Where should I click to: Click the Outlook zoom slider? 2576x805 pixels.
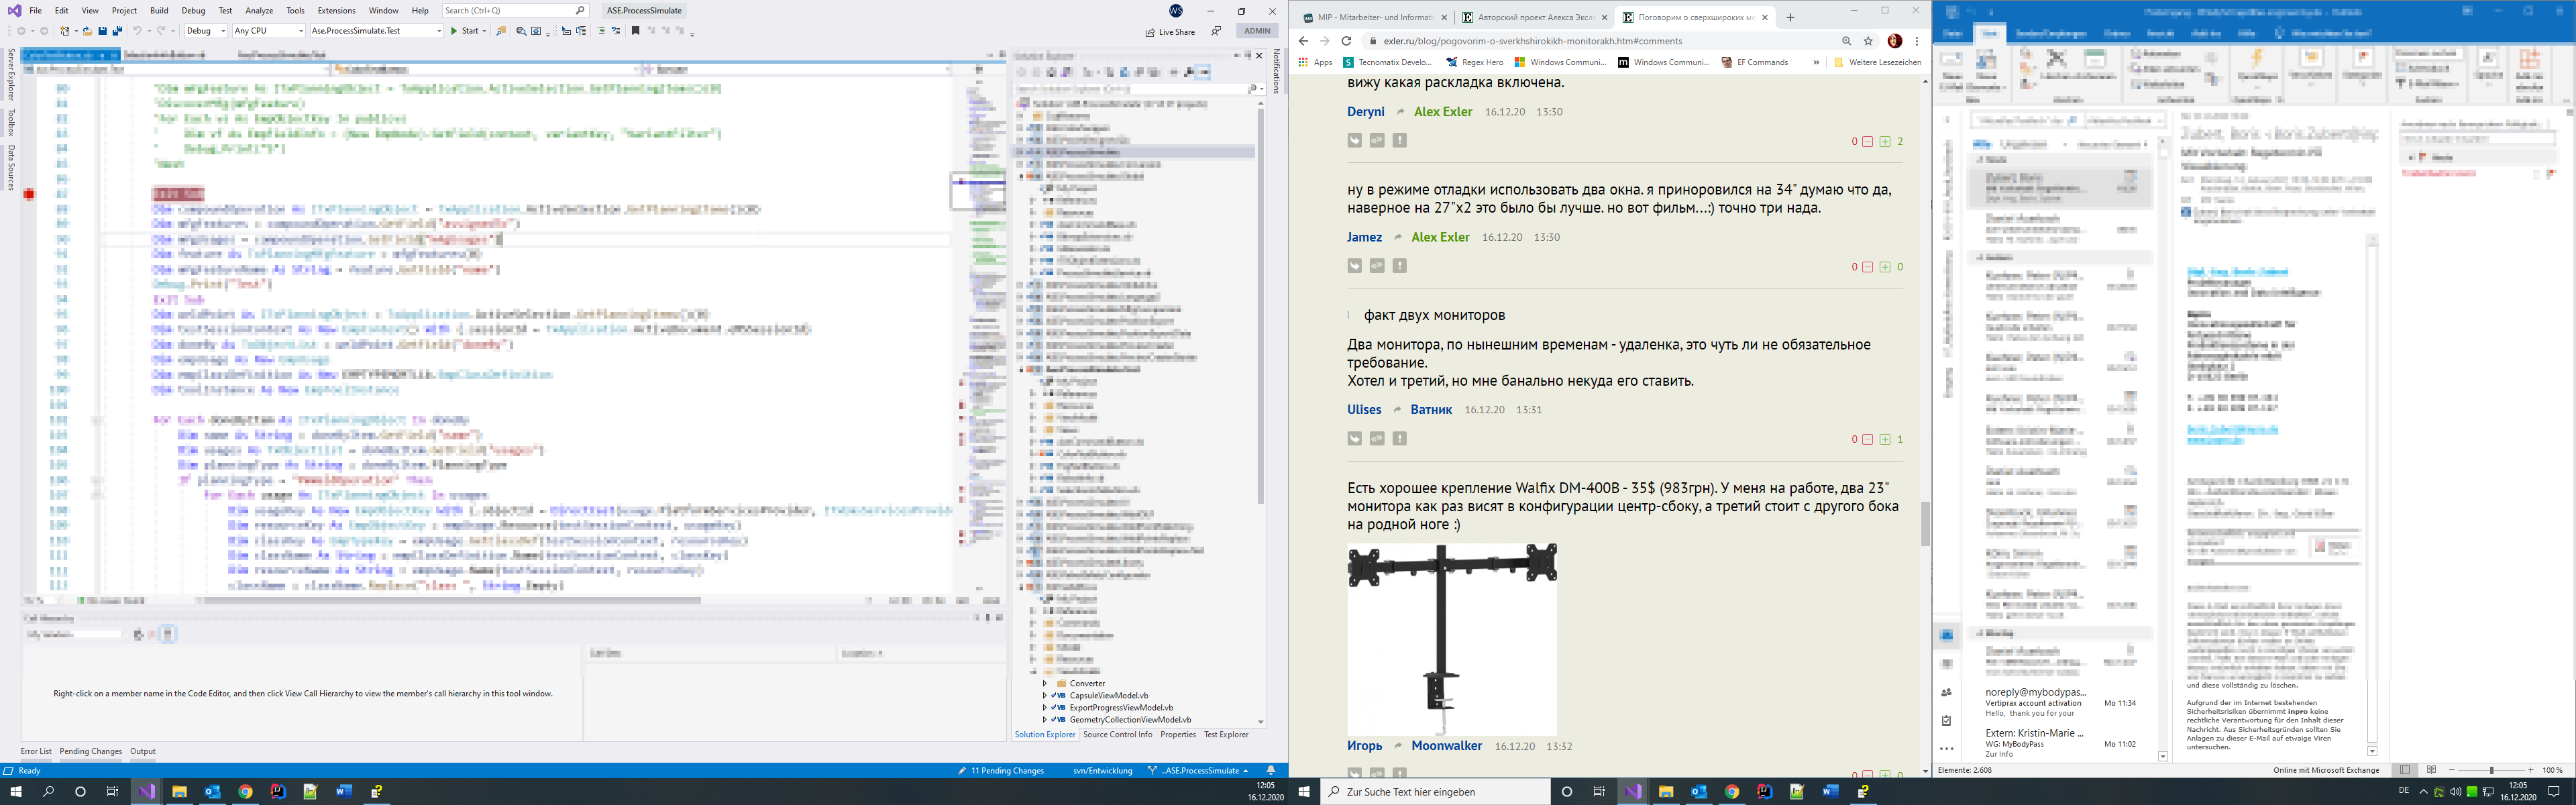(2491, 770)
